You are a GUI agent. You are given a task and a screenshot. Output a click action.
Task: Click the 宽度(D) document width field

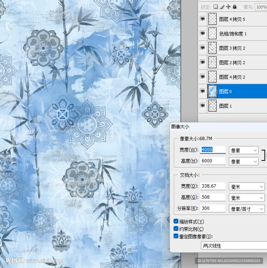pos(213,186)
